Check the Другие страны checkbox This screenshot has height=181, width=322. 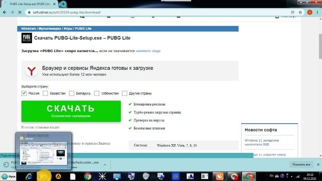(124, 93)
